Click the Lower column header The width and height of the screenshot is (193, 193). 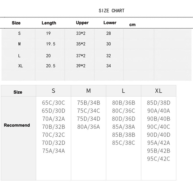[110, 23]
